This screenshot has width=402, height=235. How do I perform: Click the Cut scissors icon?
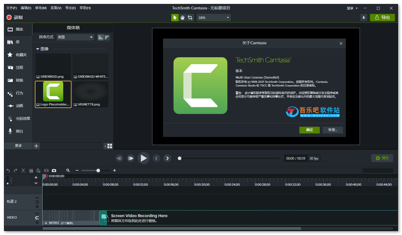point(23,170)
